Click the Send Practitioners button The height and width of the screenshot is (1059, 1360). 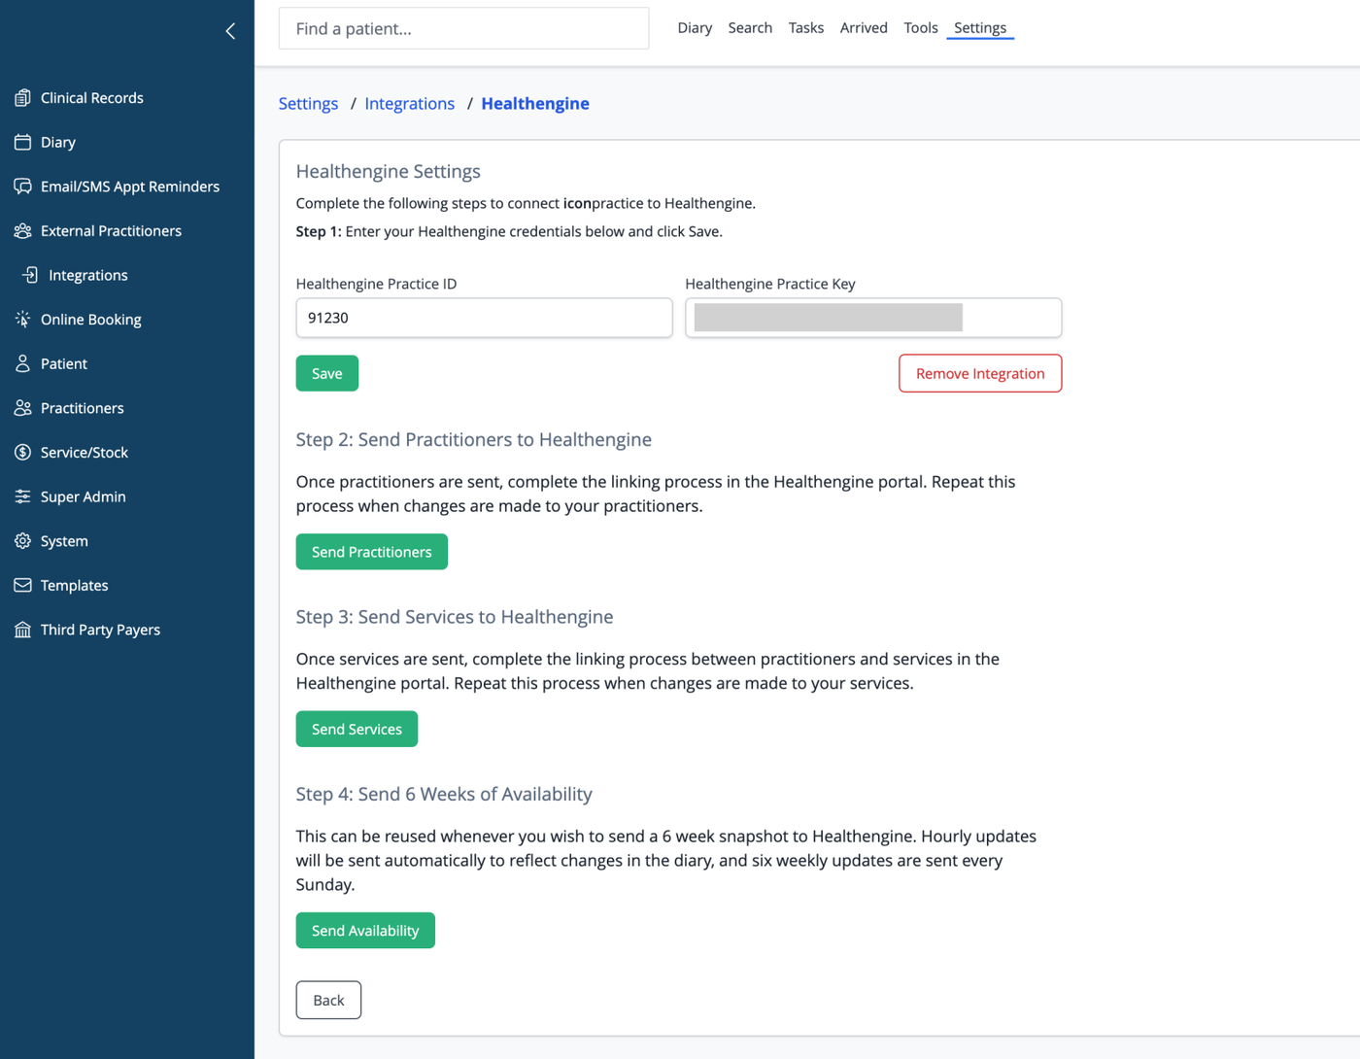pos(371,552)
